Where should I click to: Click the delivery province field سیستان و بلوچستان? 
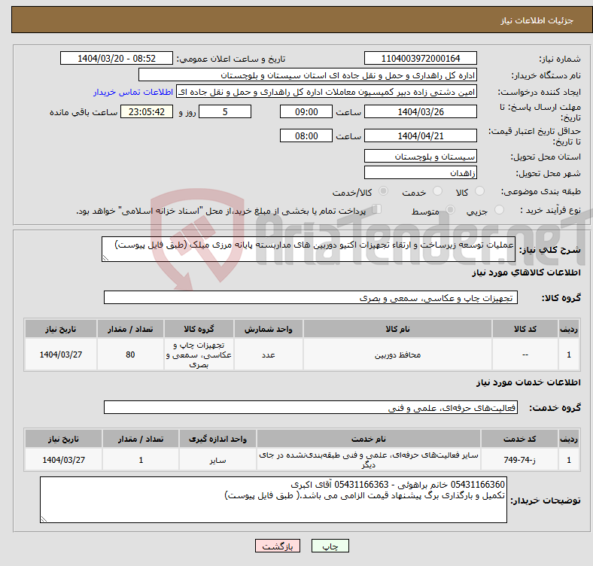pos(421,156)
